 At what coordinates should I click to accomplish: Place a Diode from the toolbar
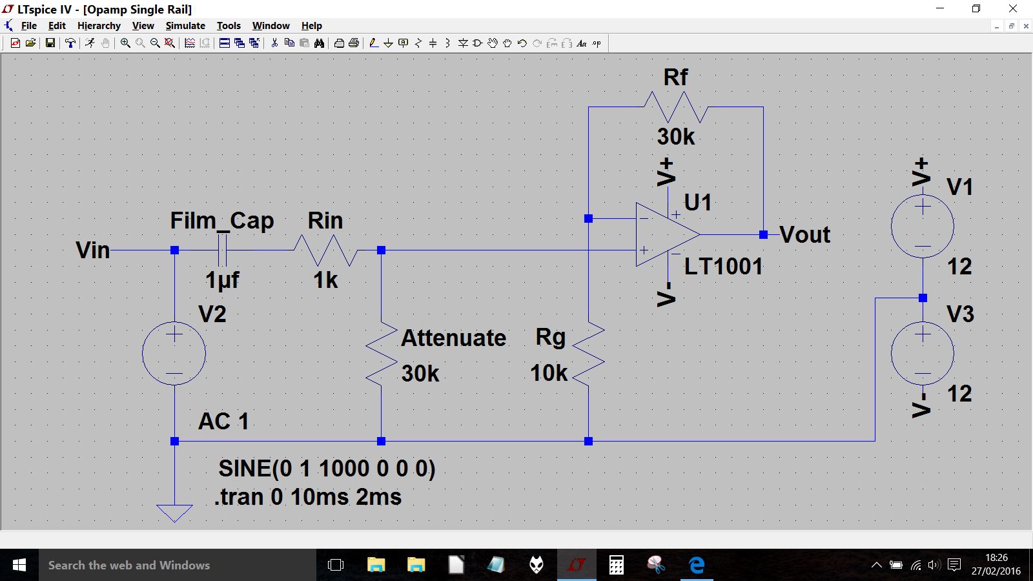(463, 43)
